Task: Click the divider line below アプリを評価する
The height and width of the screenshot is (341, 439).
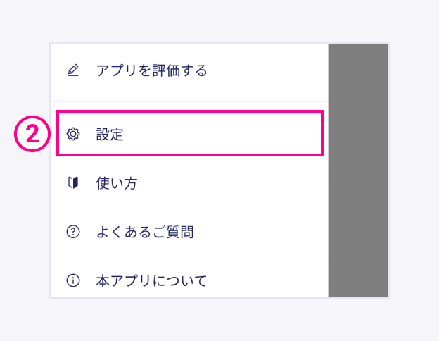Action: point(189,101)
